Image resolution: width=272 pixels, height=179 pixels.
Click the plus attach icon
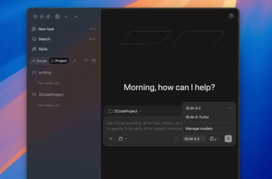pyautogui.click(x=111, y=139)
